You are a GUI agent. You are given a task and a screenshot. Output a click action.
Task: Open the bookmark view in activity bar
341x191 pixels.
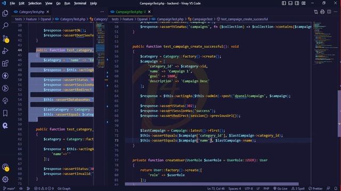coord(5,113)
